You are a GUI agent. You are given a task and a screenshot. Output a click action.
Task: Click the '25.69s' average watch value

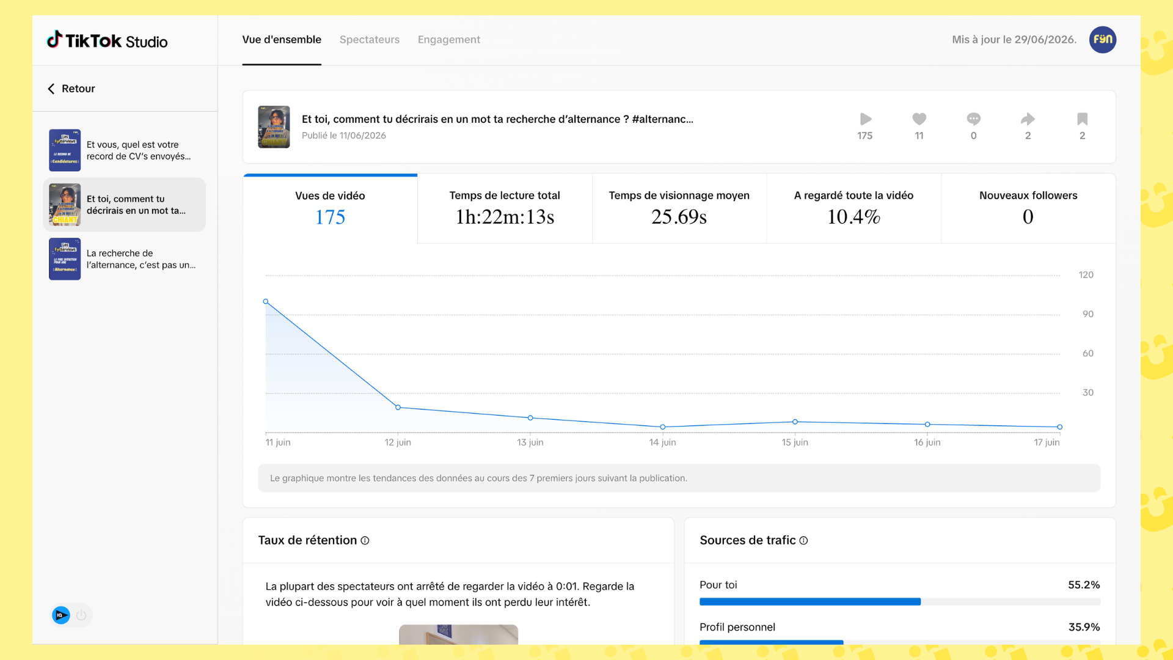click(x=679, y=217)
